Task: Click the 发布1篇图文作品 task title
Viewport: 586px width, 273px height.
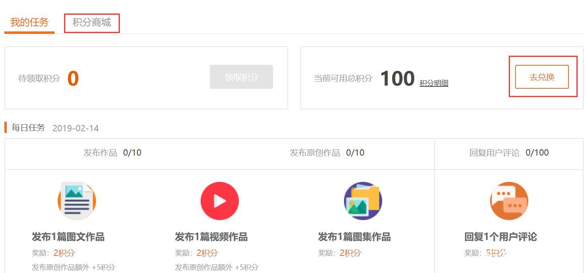Action: click(x=68, y=236)
